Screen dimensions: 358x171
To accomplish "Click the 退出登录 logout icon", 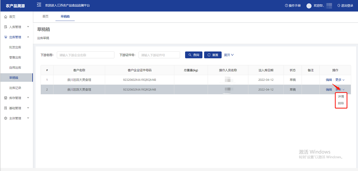I will [x=339, y=6].
